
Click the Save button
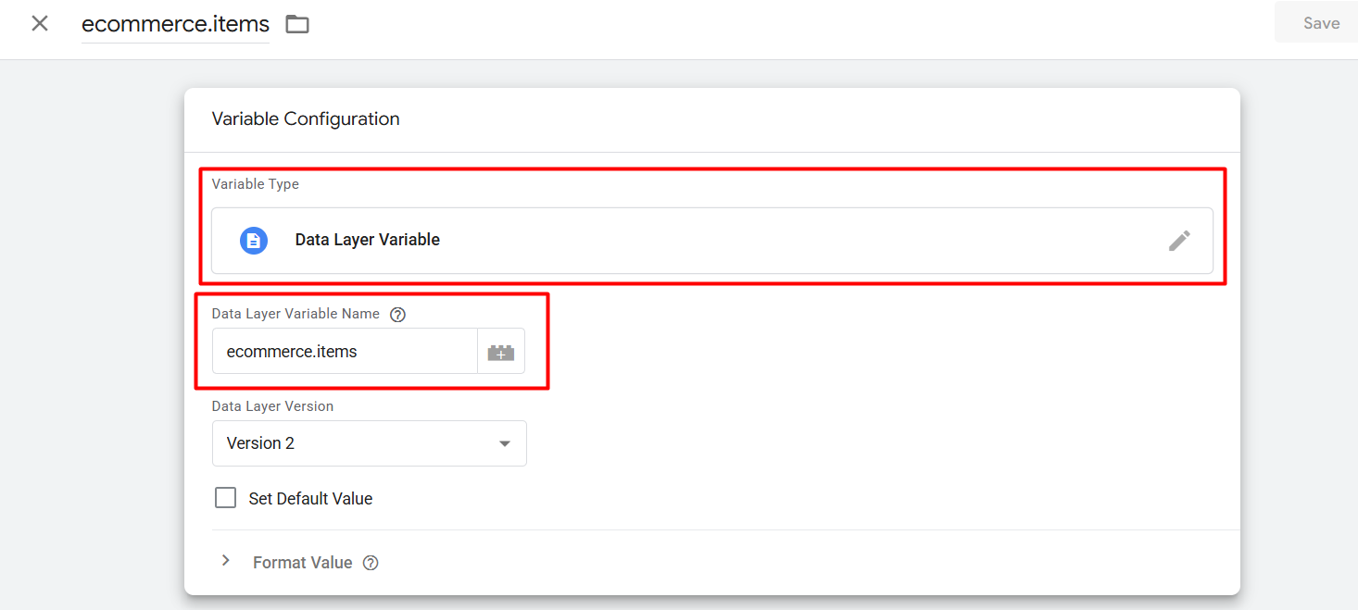[1320, 23]
